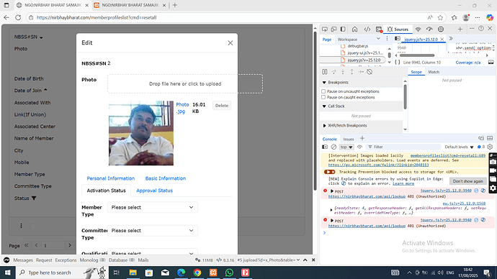
Task: Open console settings gear icon
Action: click(490, 147)
